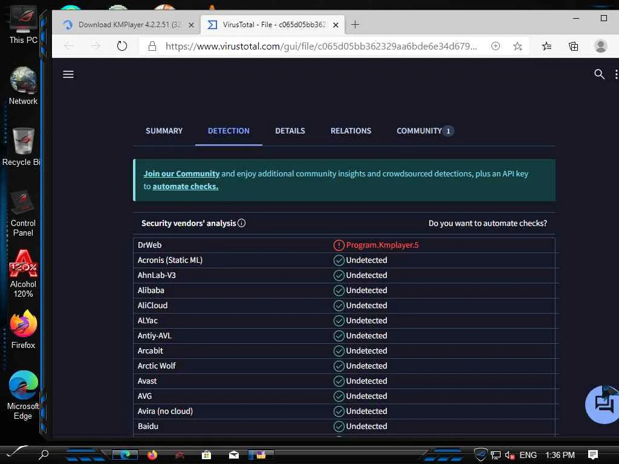Click the Antiy-AVL vendor name

pos(154,336)
